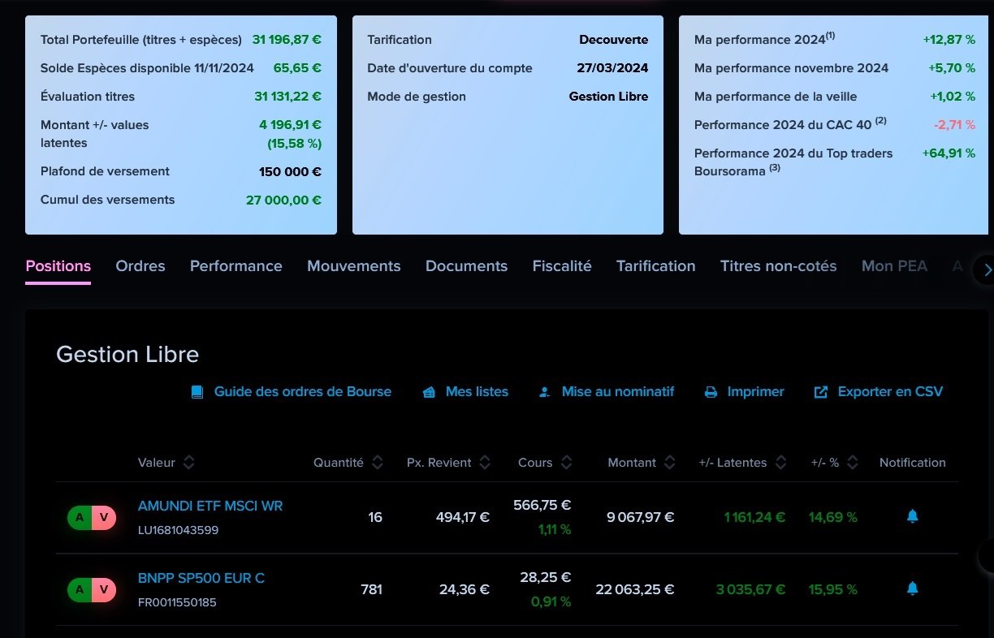Click ISIN code FR0011550185

[x=177, y=602]
